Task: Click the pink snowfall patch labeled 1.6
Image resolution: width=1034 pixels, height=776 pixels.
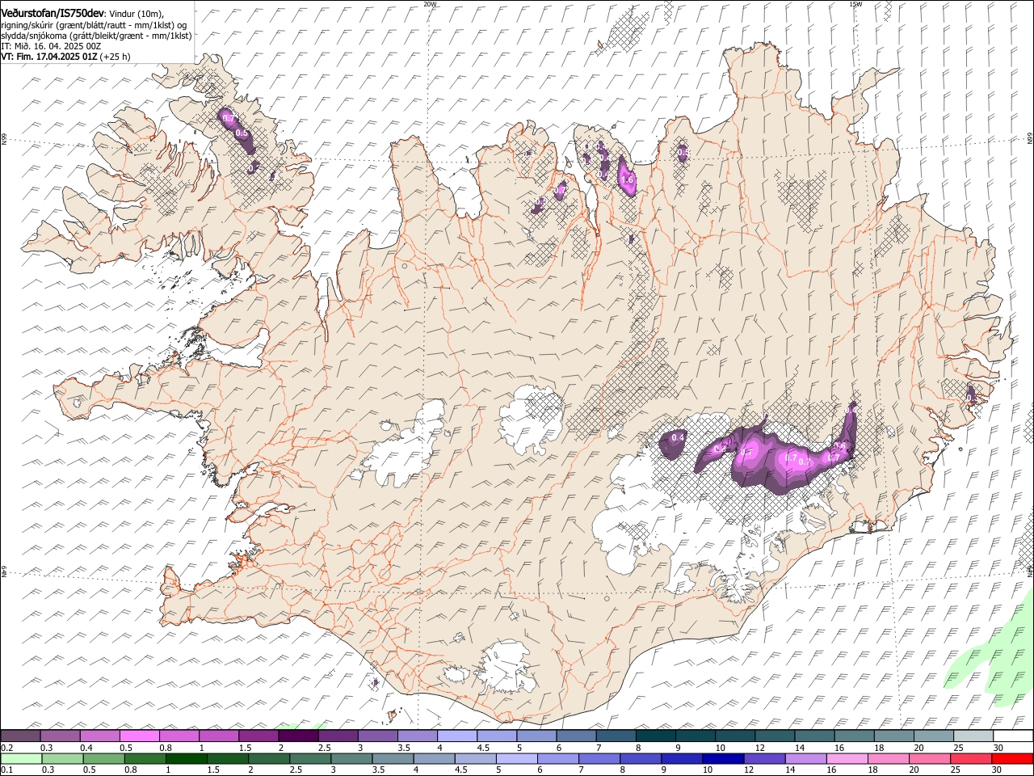Action: click(x=627, y=176)
